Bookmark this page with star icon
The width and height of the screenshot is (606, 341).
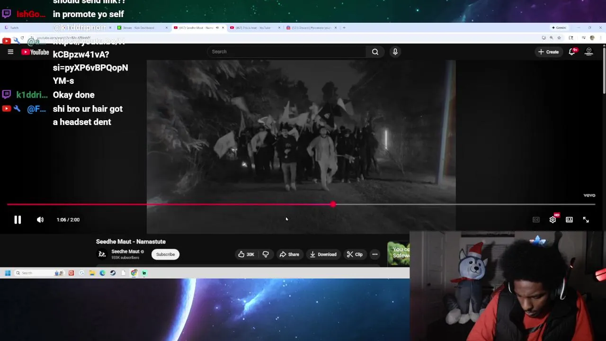[559, 38]
